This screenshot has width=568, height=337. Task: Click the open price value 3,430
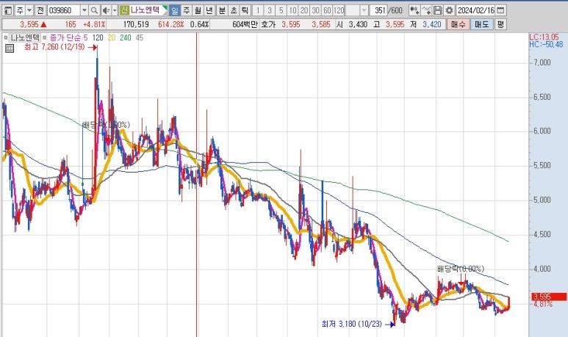click(358, 25)
